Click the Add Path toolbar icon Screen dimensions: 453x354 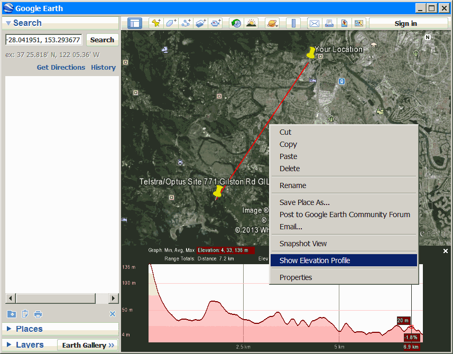coord(186,23)
